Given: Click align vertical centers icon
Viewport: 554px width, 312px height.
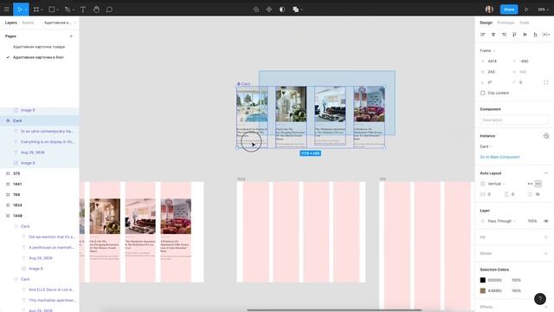Looking at the screenshot, I should (525, 35).
